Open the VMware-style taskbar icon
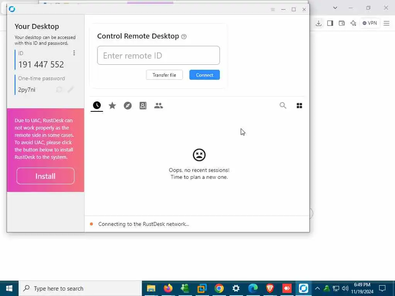The height and width of the screenshot is (296, 395). tap(202, 288)
